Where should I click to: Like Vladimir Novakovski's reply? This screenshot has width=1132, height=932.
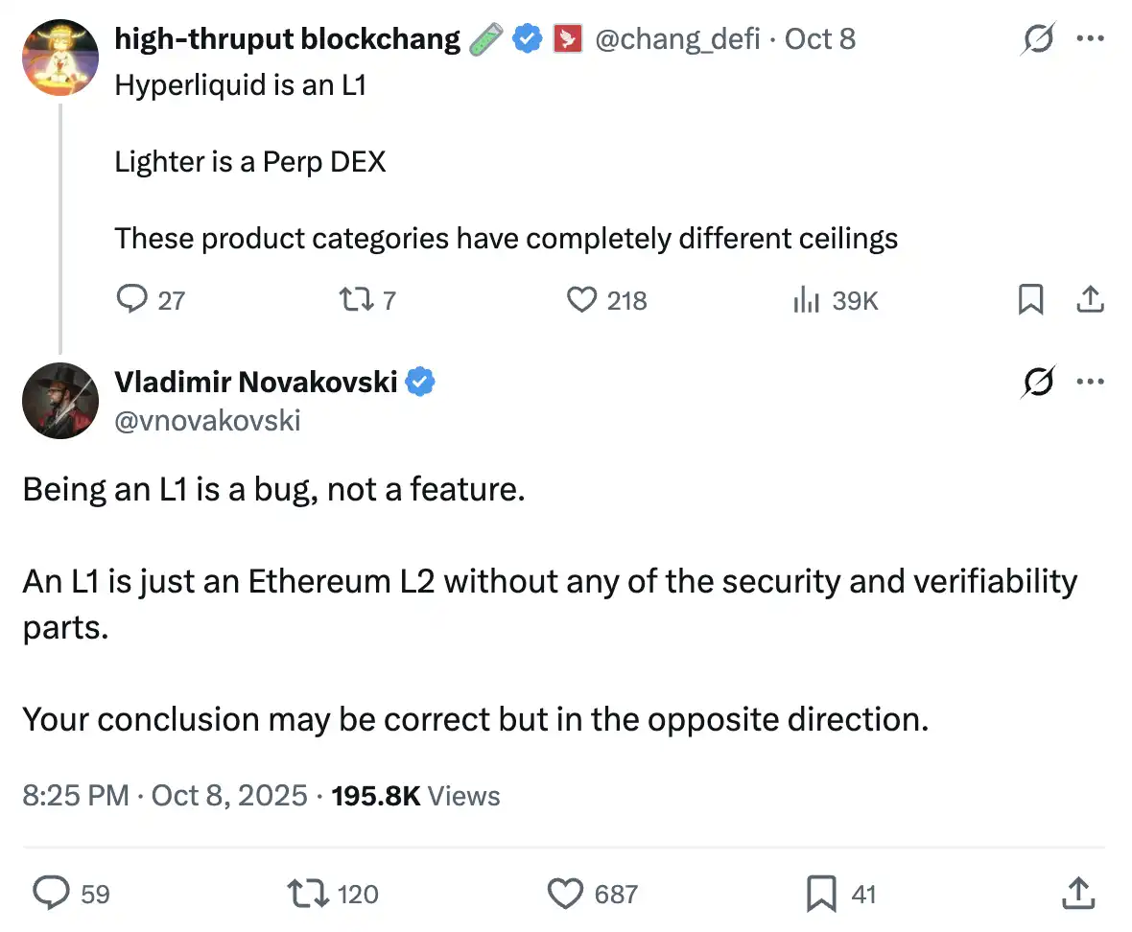565,893
